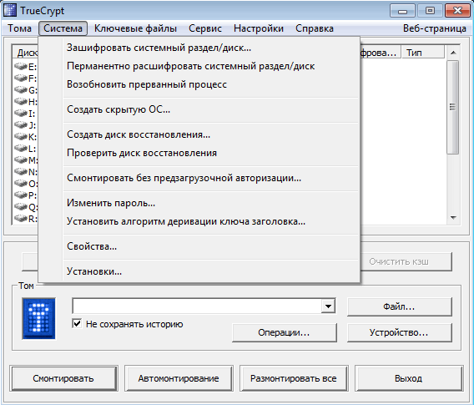Click the Устройство... button
The width and height of the screenshot is (474, 405).
point(400,332)
